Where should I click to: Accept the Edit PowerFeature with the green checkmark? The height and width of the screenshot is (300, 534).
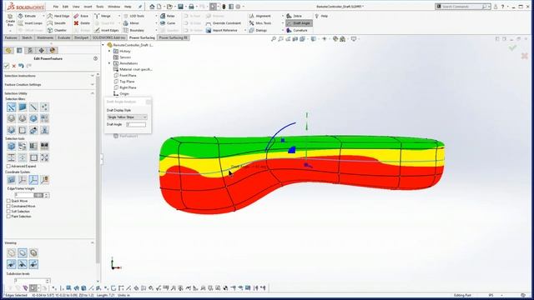tap(7, 66)
